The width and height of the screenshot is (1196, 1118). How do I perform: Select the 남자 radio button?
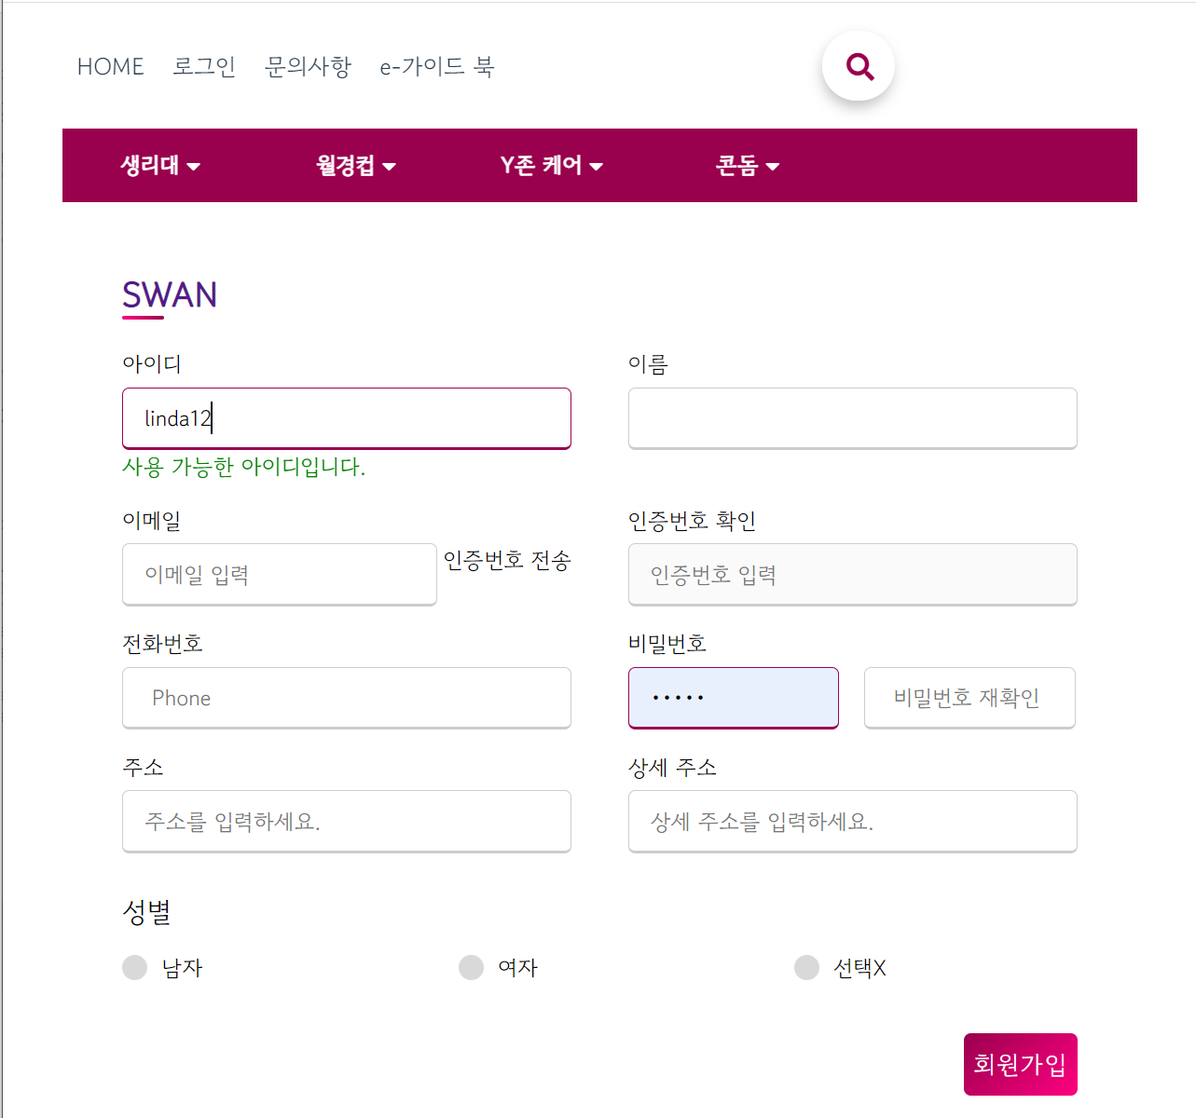click(135, 968)
